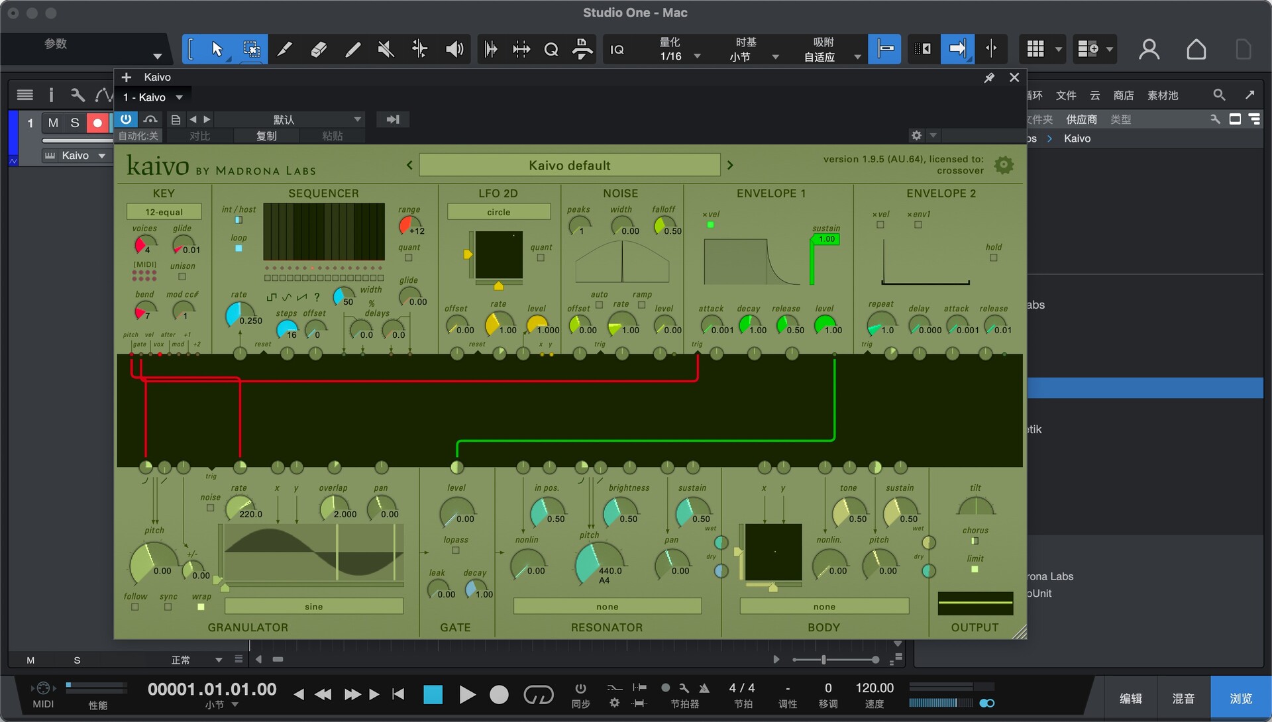Open track inspector info icon
Viewport: 1272px width, 722px height.
click(x=51, y=95)
